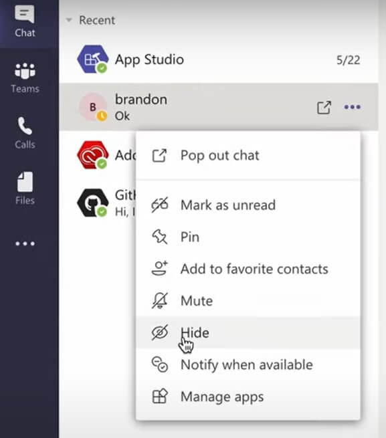Click the crossed eye Hide icon
Image resolution: width=386 pixels, height=438 pixels.
click(160, 332)
